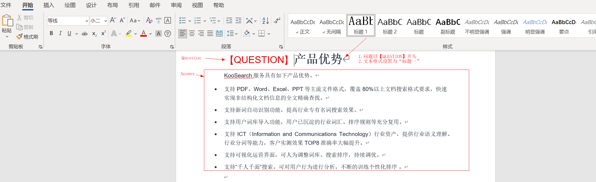Viewport: 596px width, 182px height.
Task: Click the Sort A-Z icon
Action: click(265, 21)
